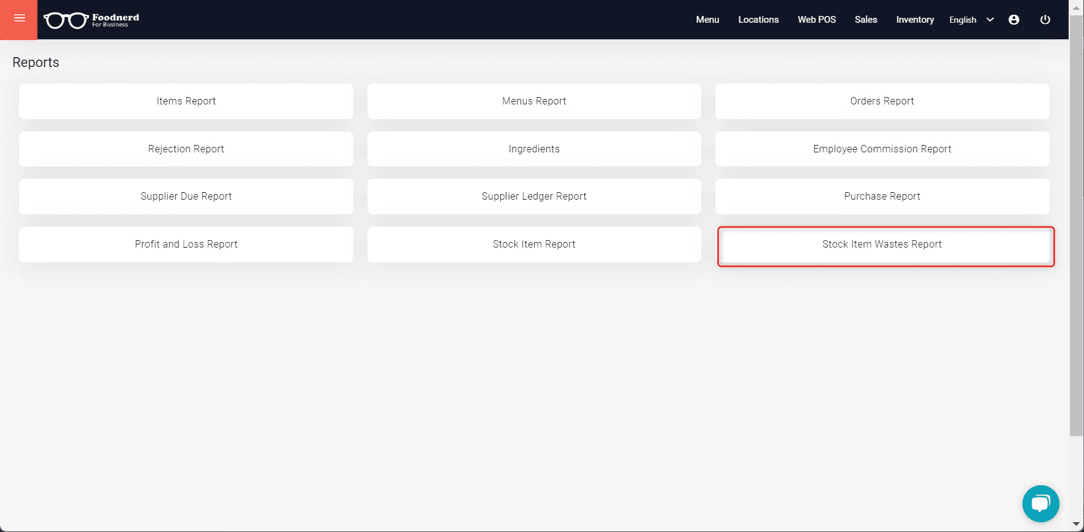
Task: View the Menus Report
Action: coord(534,101)
